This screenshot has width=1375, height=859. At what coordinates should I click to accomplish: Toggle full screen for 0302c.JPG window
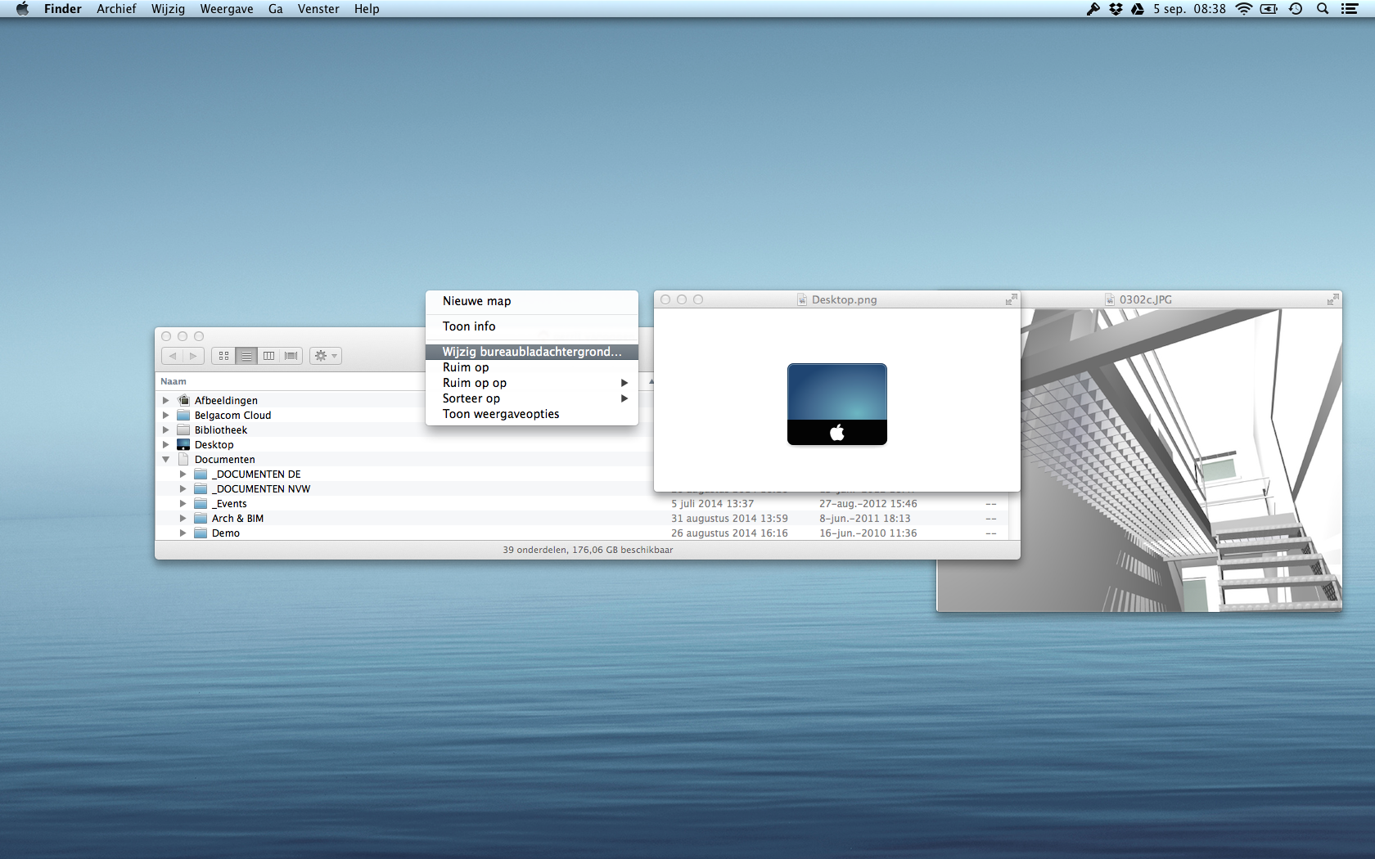1332,299
